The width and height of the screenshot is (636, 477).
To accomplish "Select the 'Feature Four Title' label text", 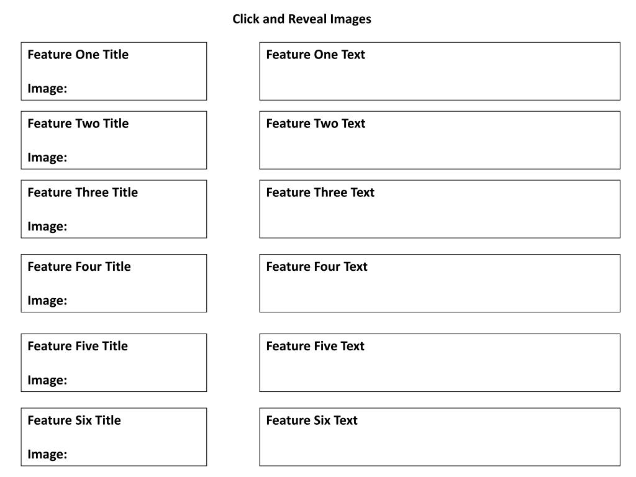I will (79, 266).
